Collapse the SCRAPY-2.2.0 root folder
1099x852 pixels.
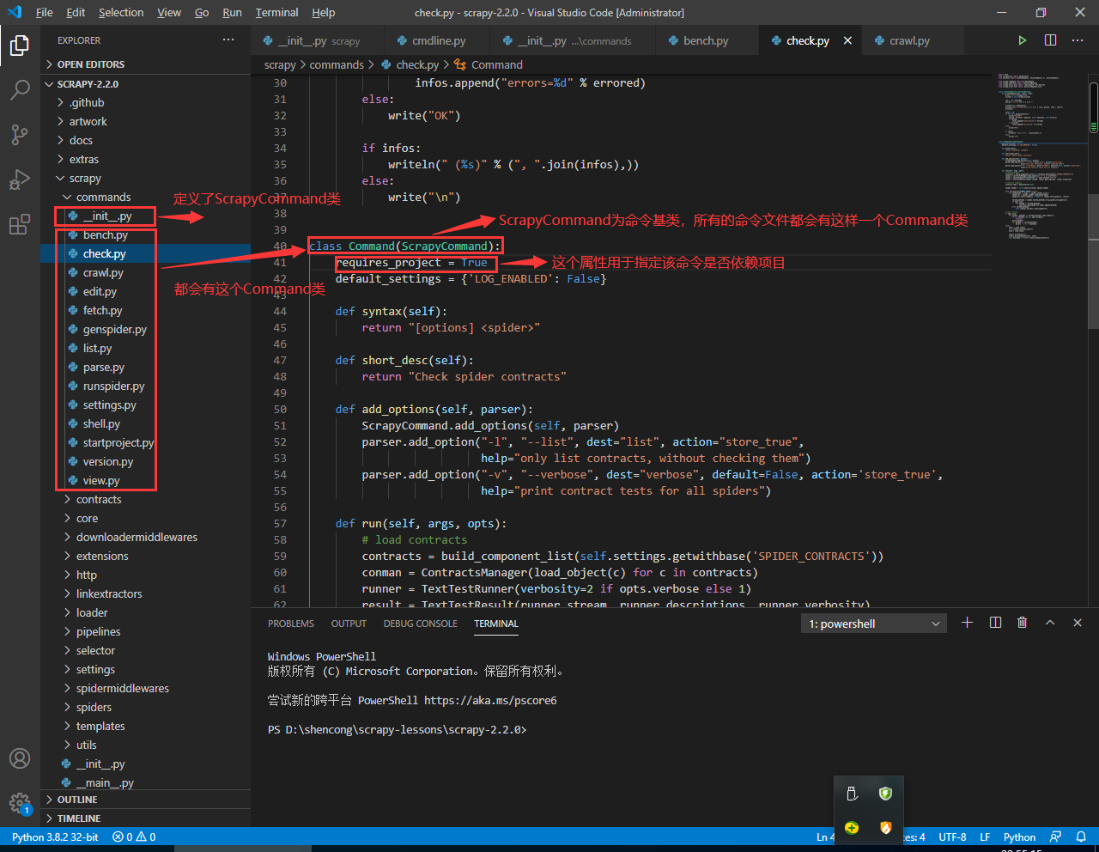click(x=145, y=83)
